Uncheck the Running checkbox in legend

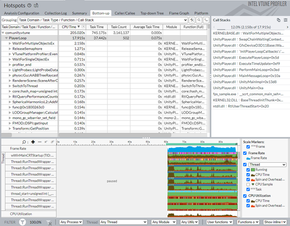pyautogui.click(x=249, y=170)
